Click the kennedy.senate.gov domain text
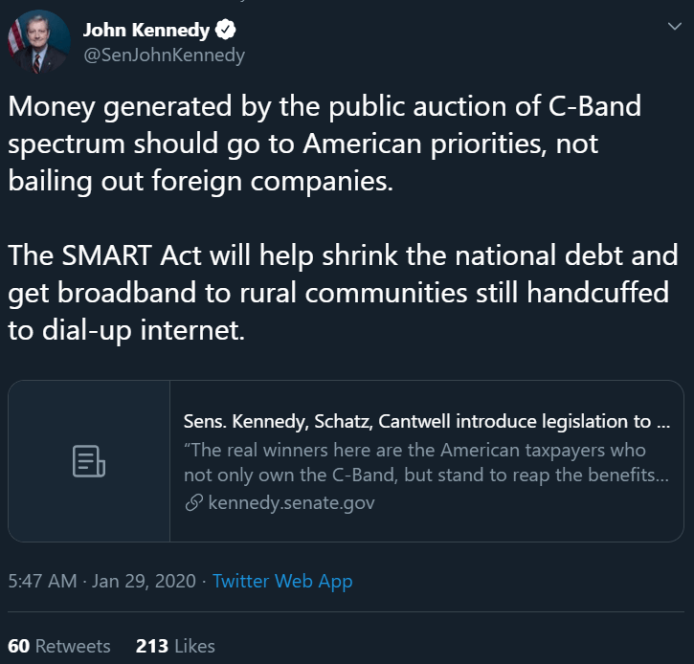 (291, 503)
